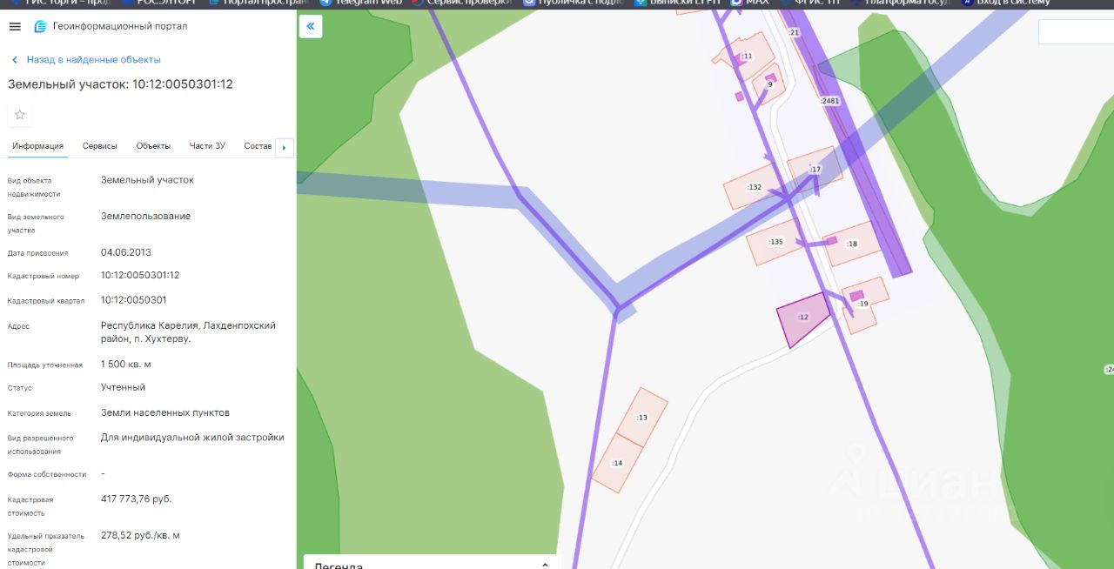
Task: Click the :2481 label on the map
Action: pyautogui.click(x=830, y=101)
